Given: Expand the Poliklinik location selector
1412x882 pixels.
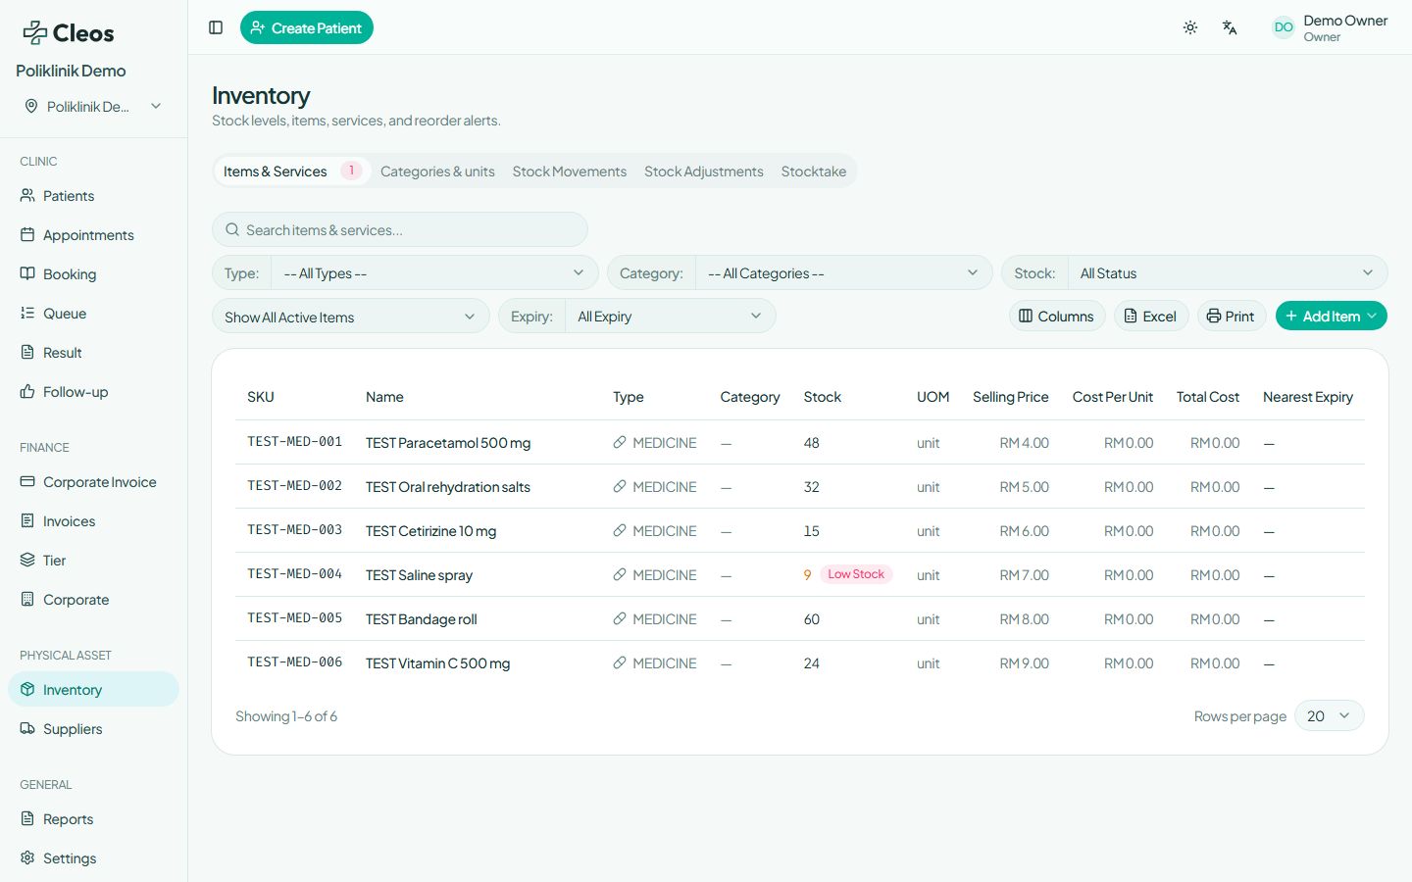Looking at the screenshot, I should [x=93, y=106].
